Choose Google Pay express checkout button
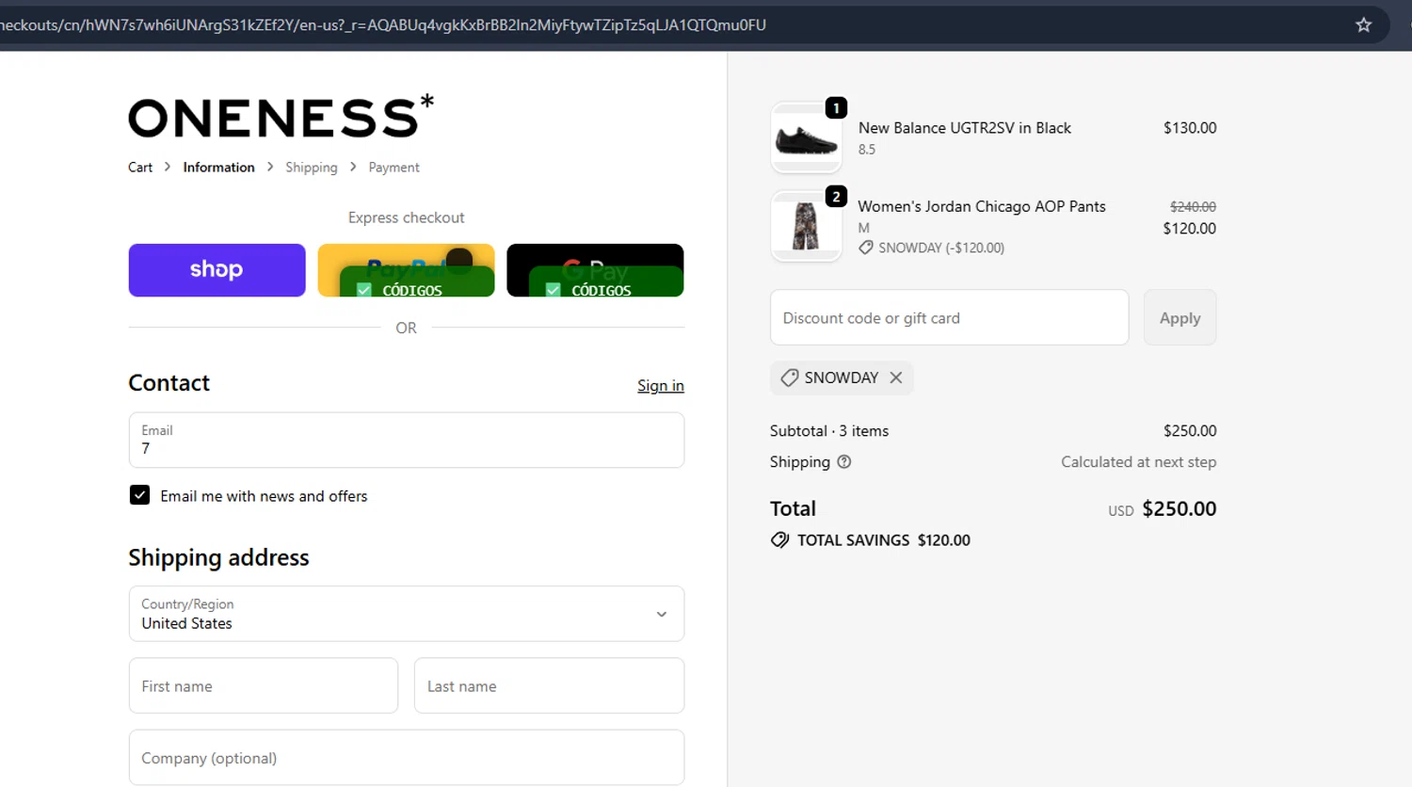 595,270
